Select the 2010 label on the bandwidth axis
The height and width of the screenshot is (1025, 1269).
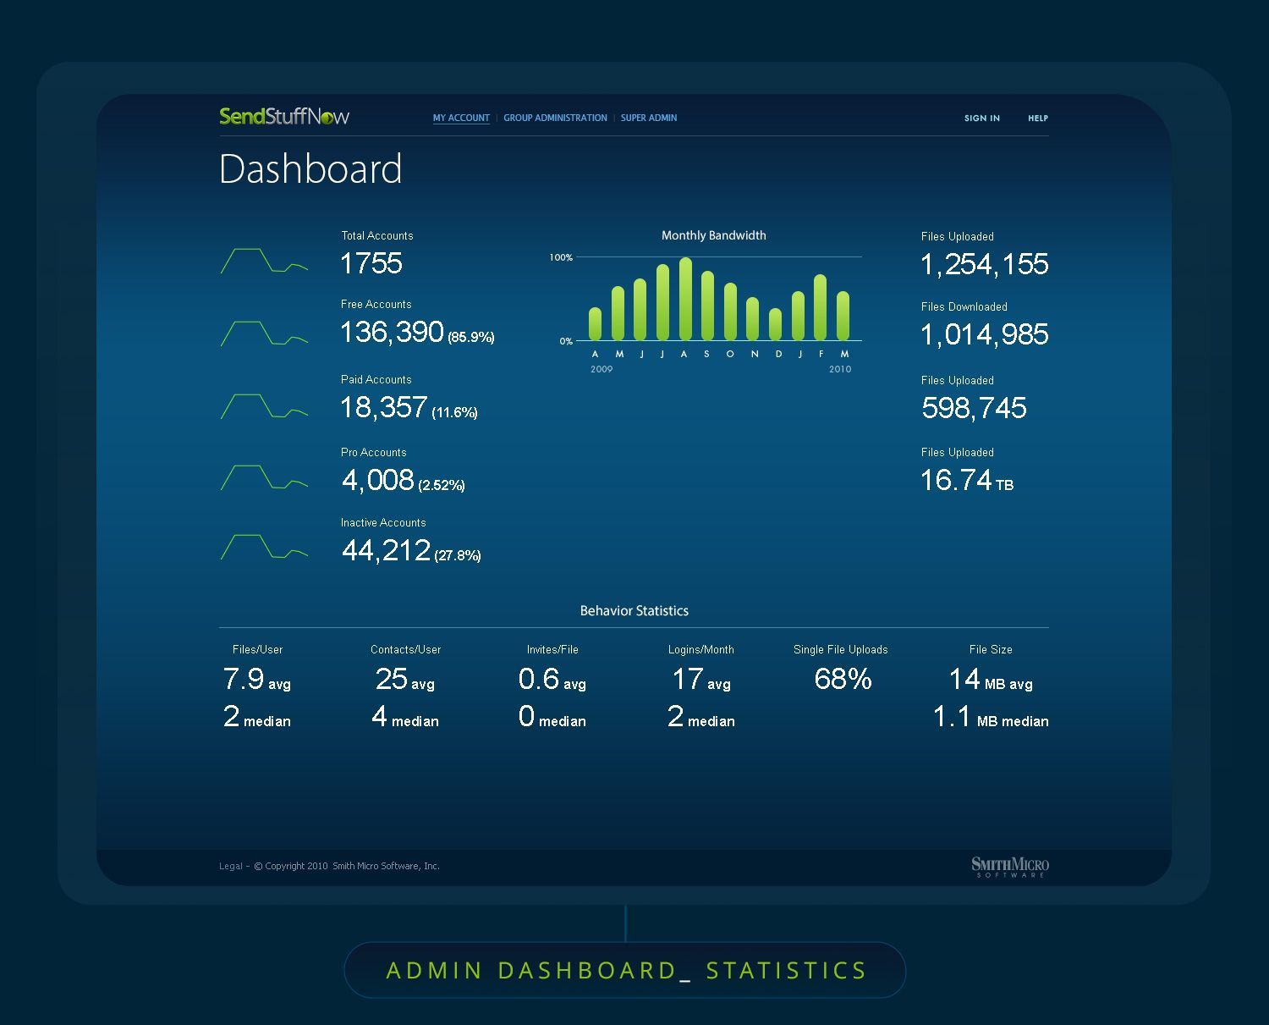click(840, 369)
